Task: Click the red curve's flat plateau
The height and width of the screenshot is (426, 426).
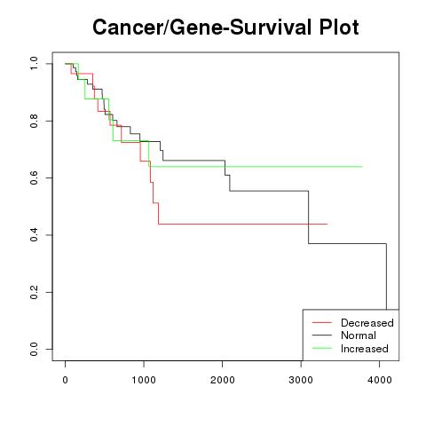Action: 243,224
